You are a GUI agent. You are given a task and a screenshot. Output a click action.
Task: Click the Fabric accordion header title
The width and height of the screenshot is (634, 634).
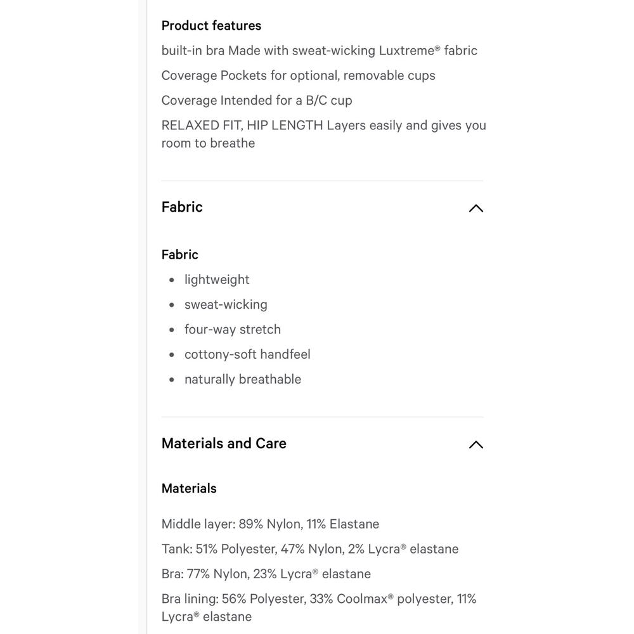click(182, 207)
